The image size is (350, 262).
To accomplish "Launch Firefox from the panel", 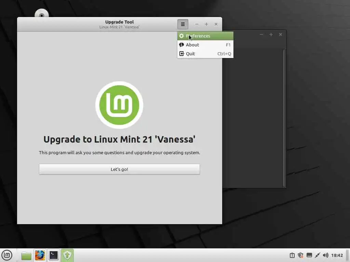I will (40, 255).
